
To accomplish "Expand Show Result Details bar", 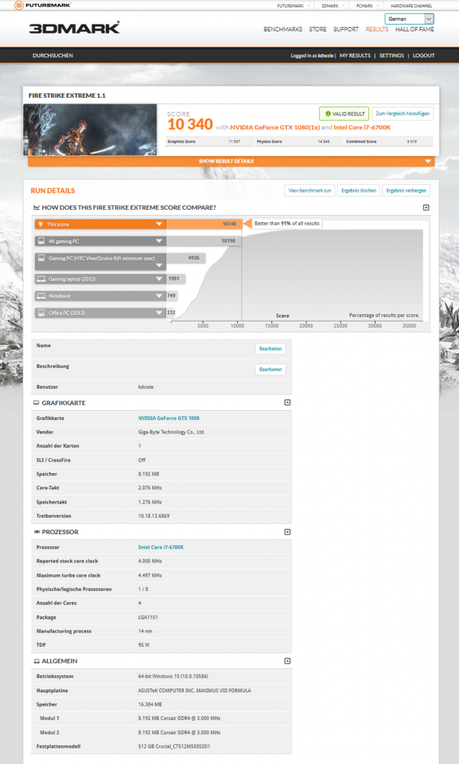I will 231,161.
